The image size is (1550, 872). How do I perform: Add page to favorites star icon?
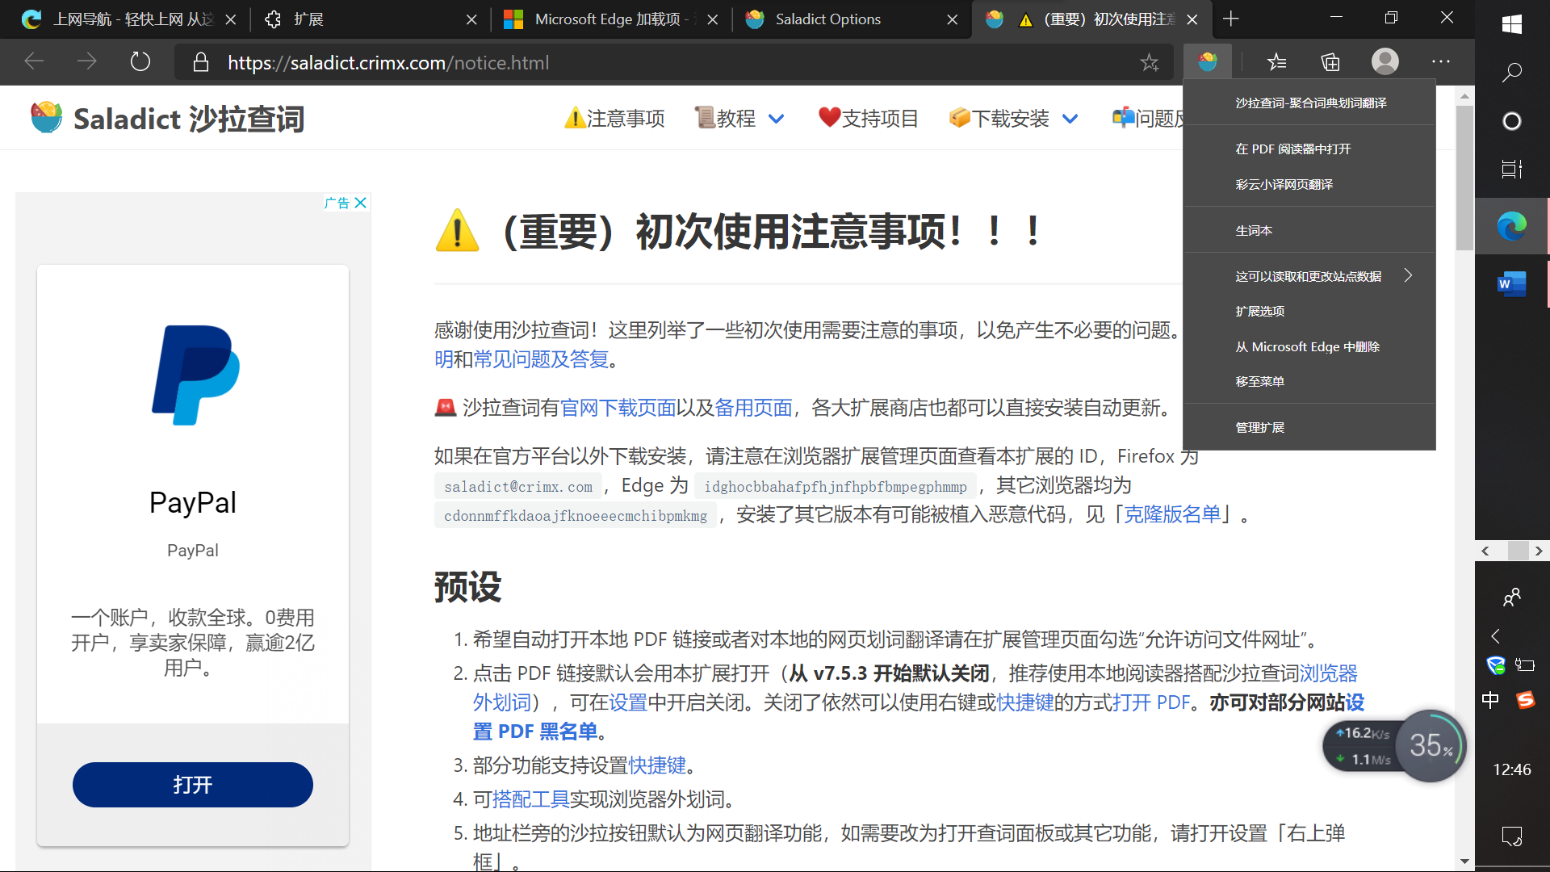[x=1149, y=62]
